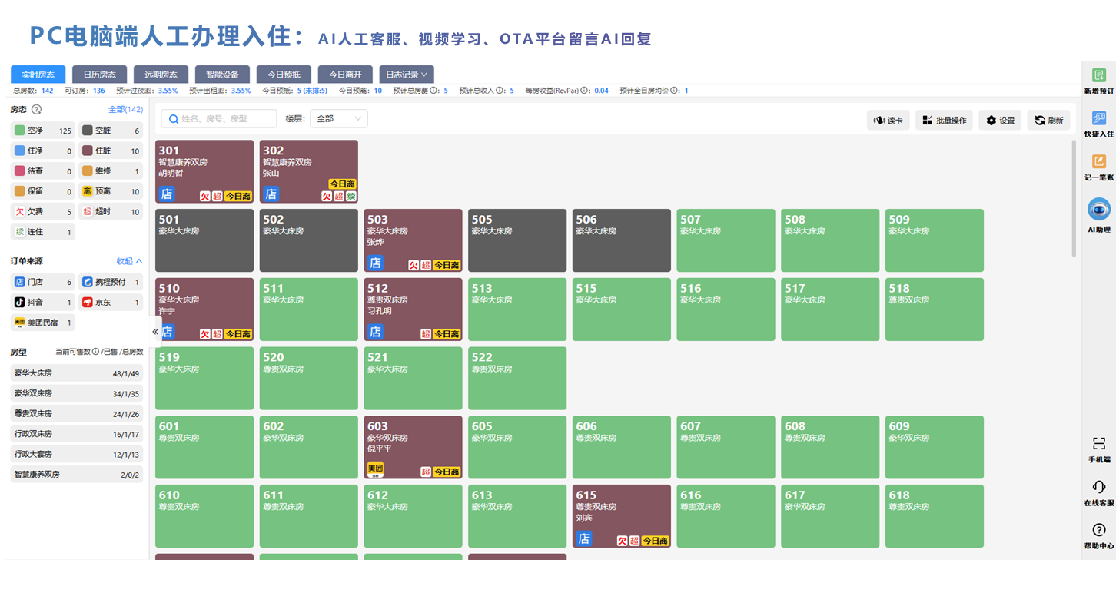Click the 记一笔账 accounting icon
The width and height of the screenshot is (1116, 596).
[1098, 162]
